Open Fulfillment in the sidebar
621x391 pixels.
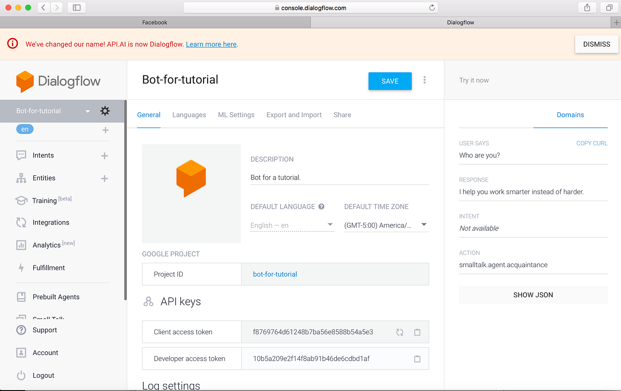click(49, 268)
